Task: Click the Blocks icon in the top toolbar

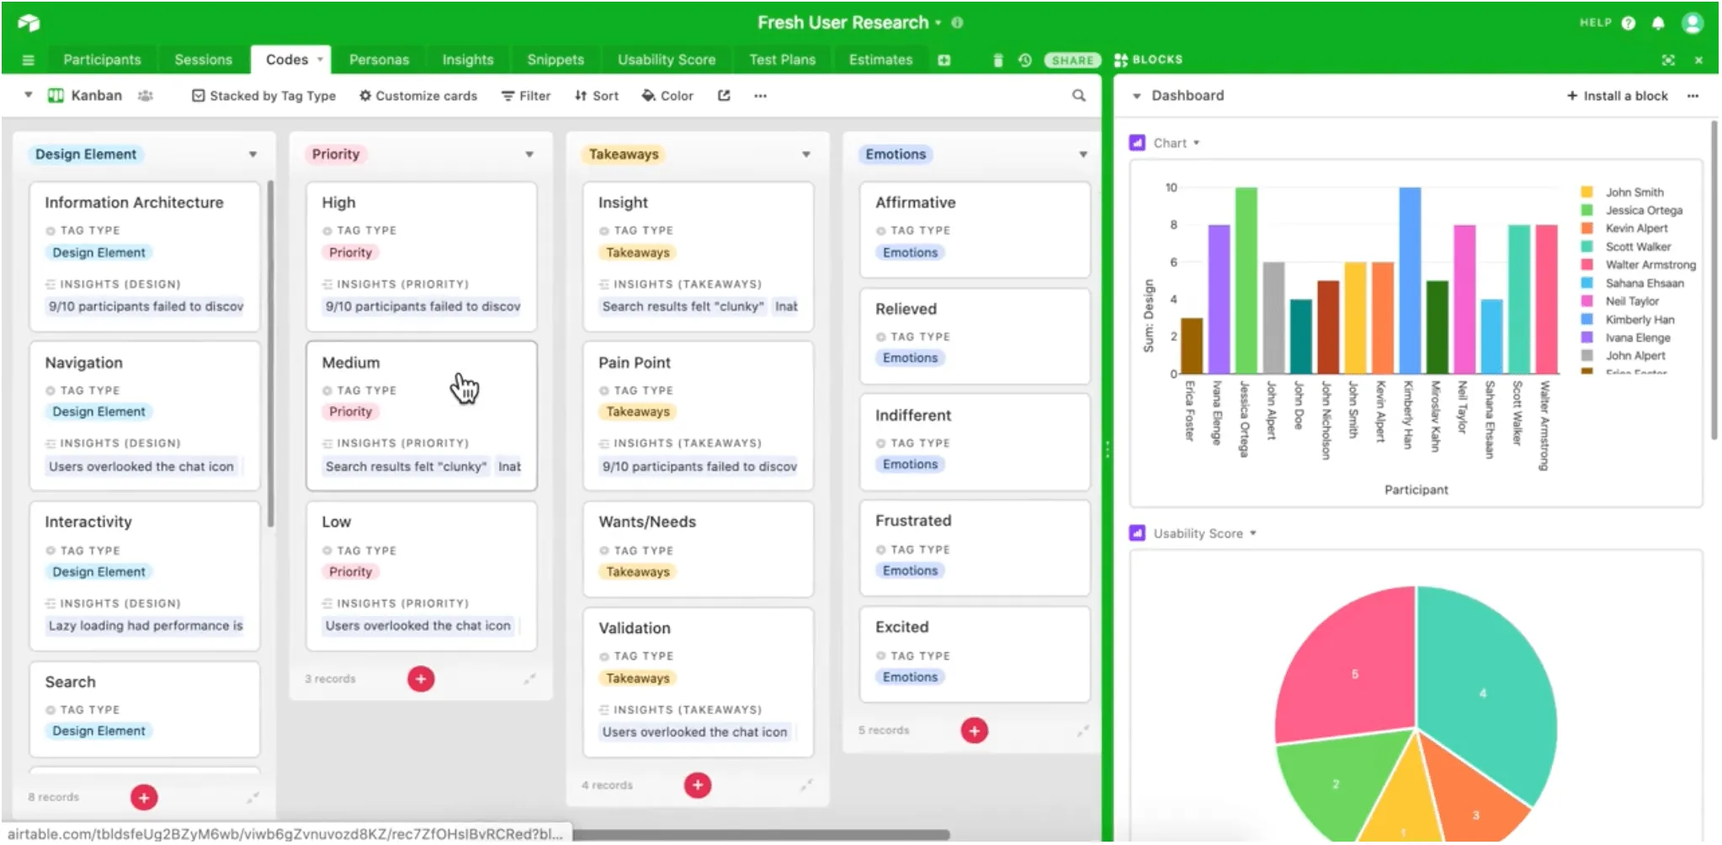Action: 1121,59
